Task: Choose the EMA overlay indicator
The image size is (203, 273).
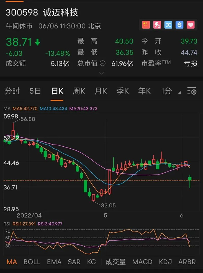Action: coord(54,262)
